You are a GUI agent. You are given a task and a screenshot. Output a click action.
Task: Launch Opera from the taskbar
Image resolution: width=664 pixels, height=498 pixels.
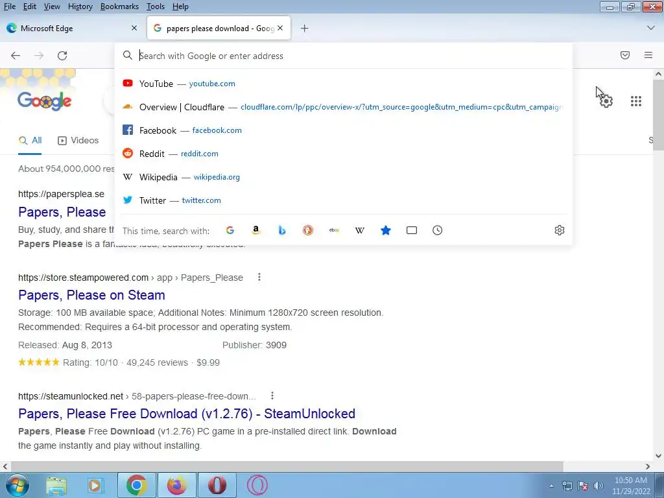pyautogui.click(x=217, y=485)
